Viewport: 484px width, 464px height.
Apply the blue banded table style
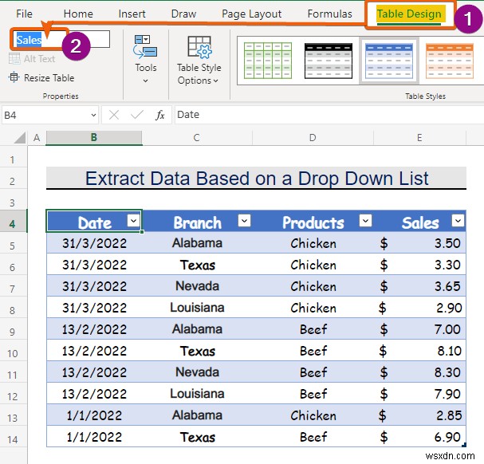(x=388, y=61)
